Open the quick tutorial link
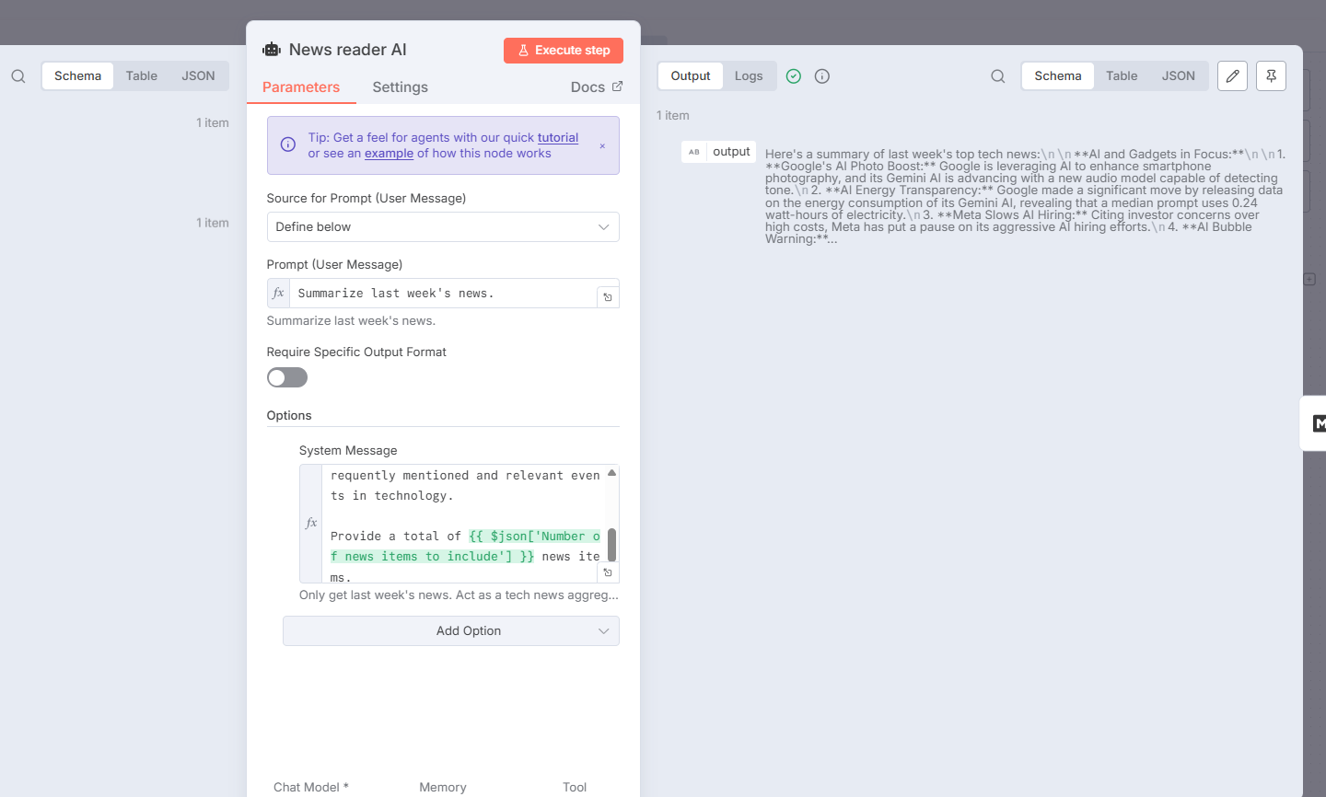The width and height of the screenshot is (1326, 797). point(558,138)
